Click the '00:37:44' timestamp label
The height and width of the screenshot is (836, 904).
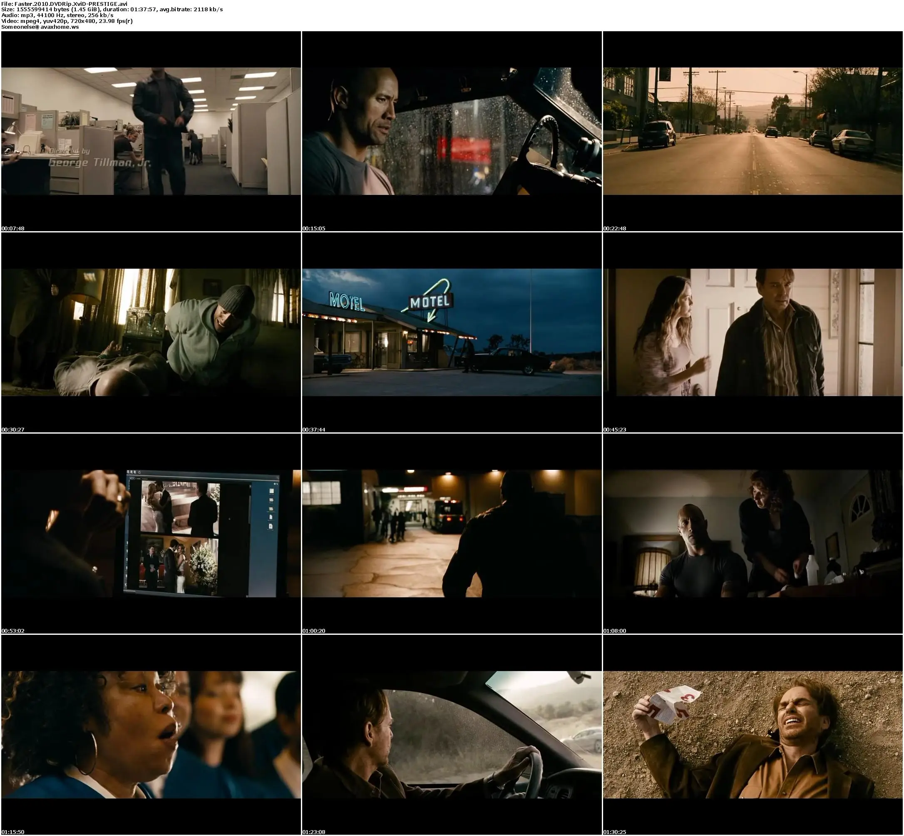[x=314, y=430]
